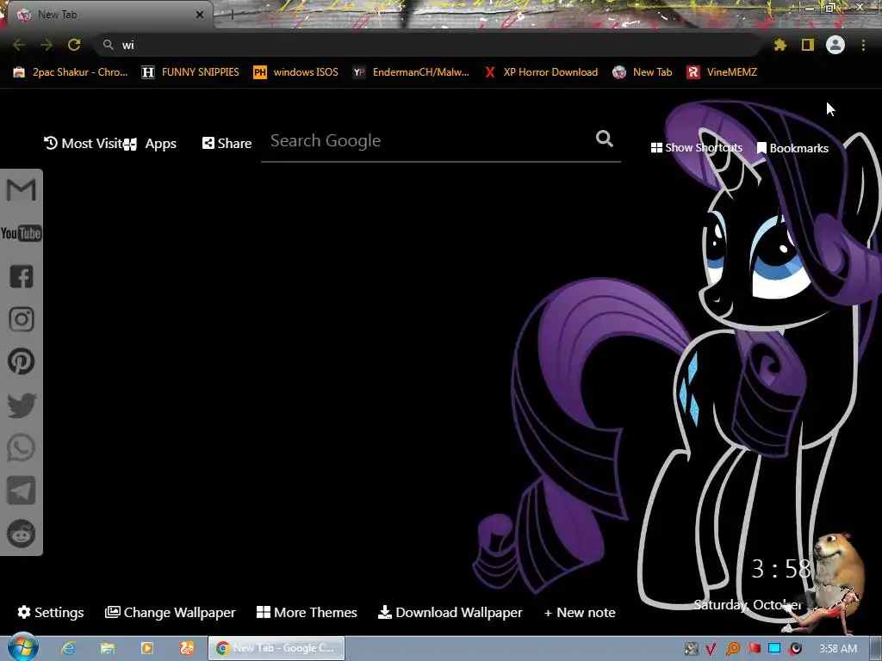
Task: Open the media player taskbar icon
Action: click(146, 648)
